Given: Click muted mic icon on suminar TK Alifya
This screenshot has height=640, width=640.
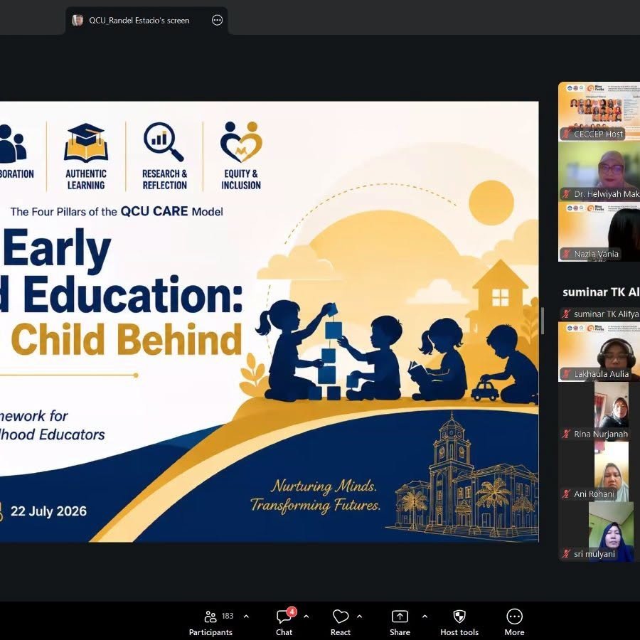Looking at the screenshot, I should point(566,314).
